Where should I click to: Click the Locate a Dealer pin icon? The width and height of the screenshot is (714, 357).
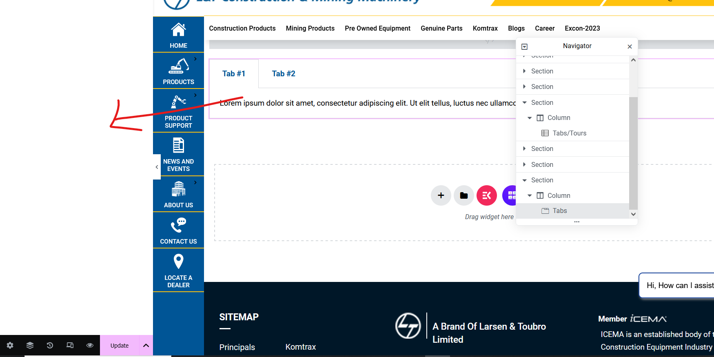coord(178,262)
